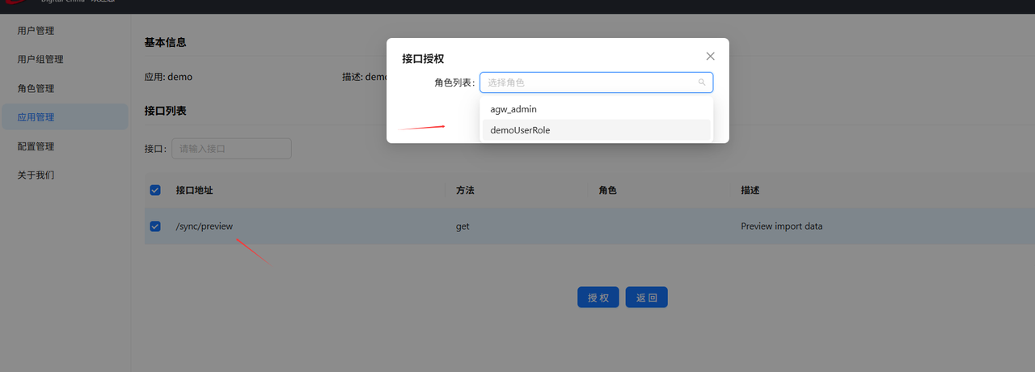The height and width of the screenshot is (372, 1035).
Task: Click the /sync/preview interface address
Action: point(205,226)
